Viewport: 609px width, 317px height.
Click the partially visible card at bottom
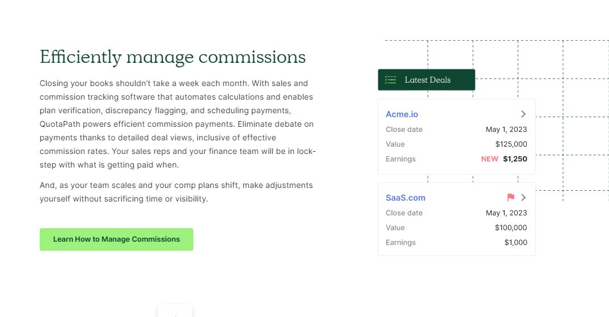(x=175, y=311)
